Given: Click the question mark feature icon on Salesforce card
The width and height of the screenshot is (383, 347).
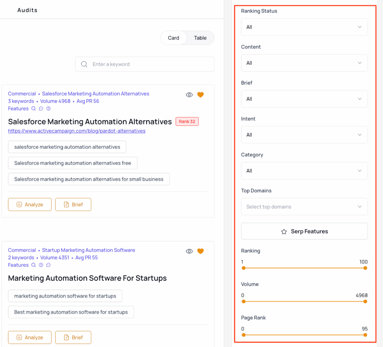Looking at the screenshot, I should (48, 109).
